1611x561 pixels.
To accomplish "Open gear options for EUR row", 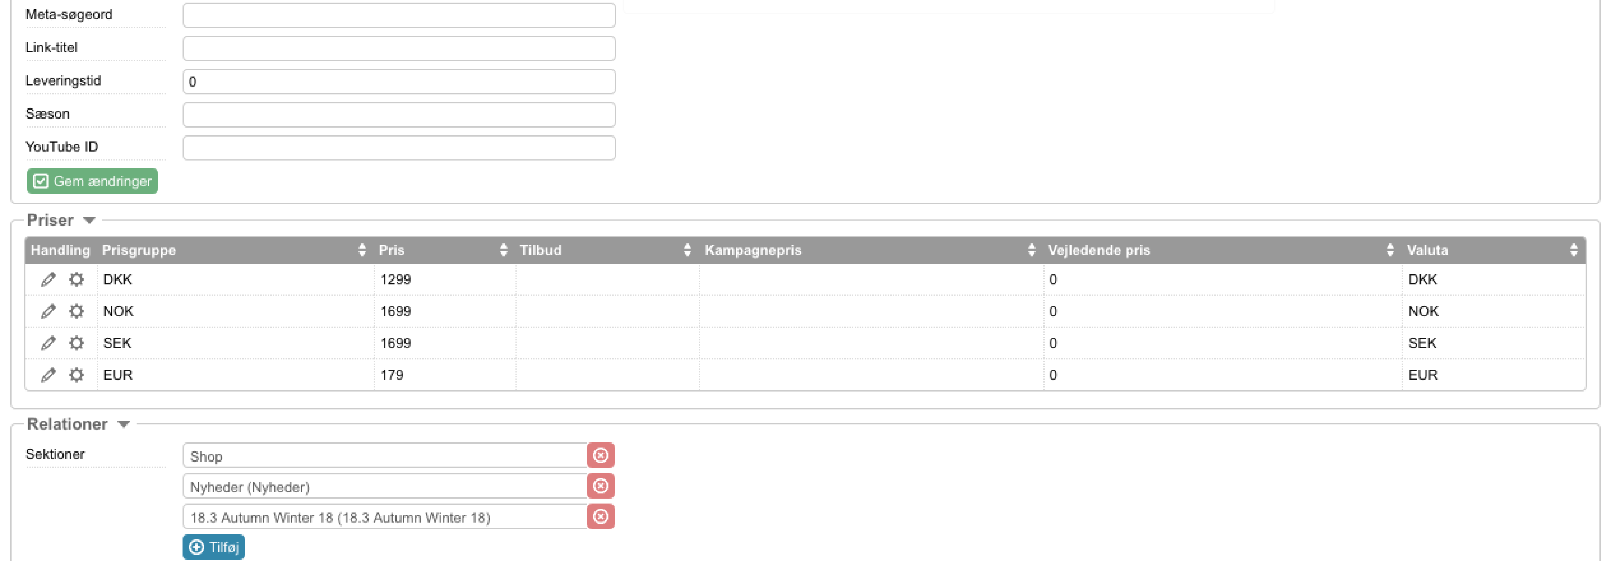I will 76,375.
